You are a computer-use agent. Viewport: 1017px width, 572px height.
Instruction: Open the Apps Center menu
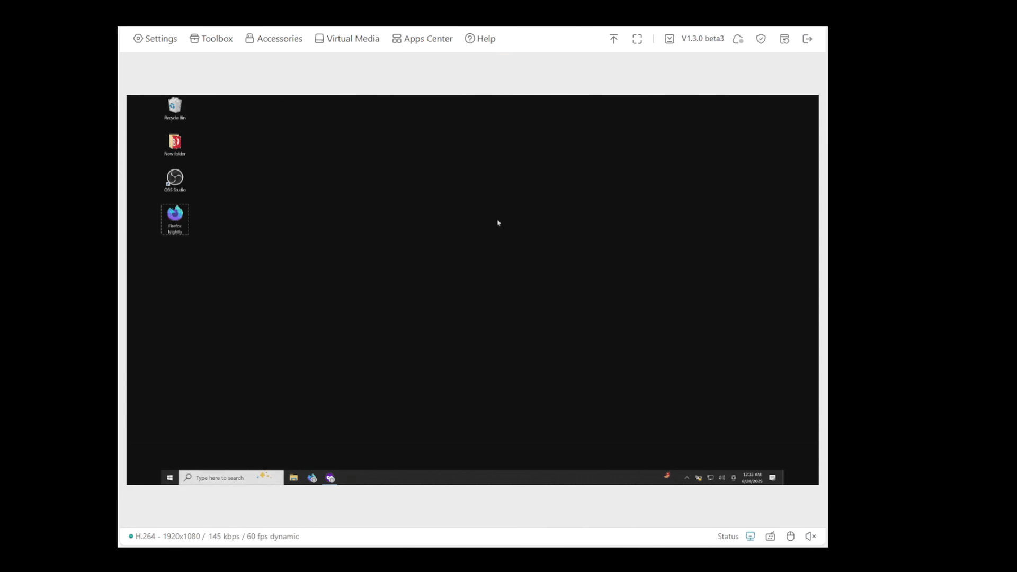click(422, 39)
